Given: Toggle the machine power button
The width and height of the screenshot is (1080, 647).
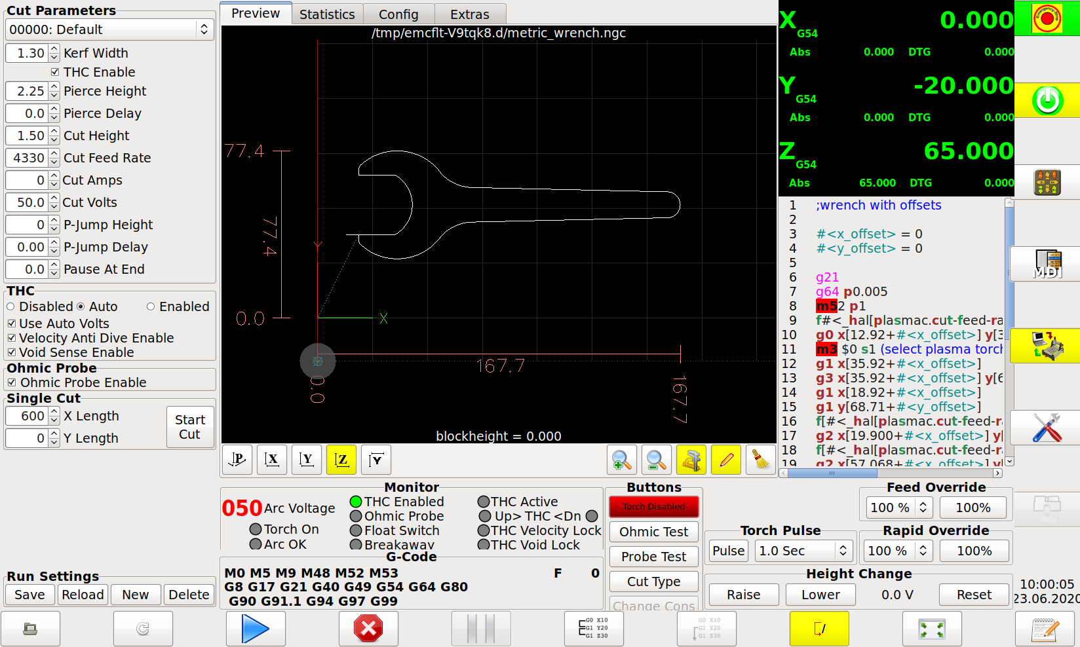Looking at the screenshot, I should 1047,100.
